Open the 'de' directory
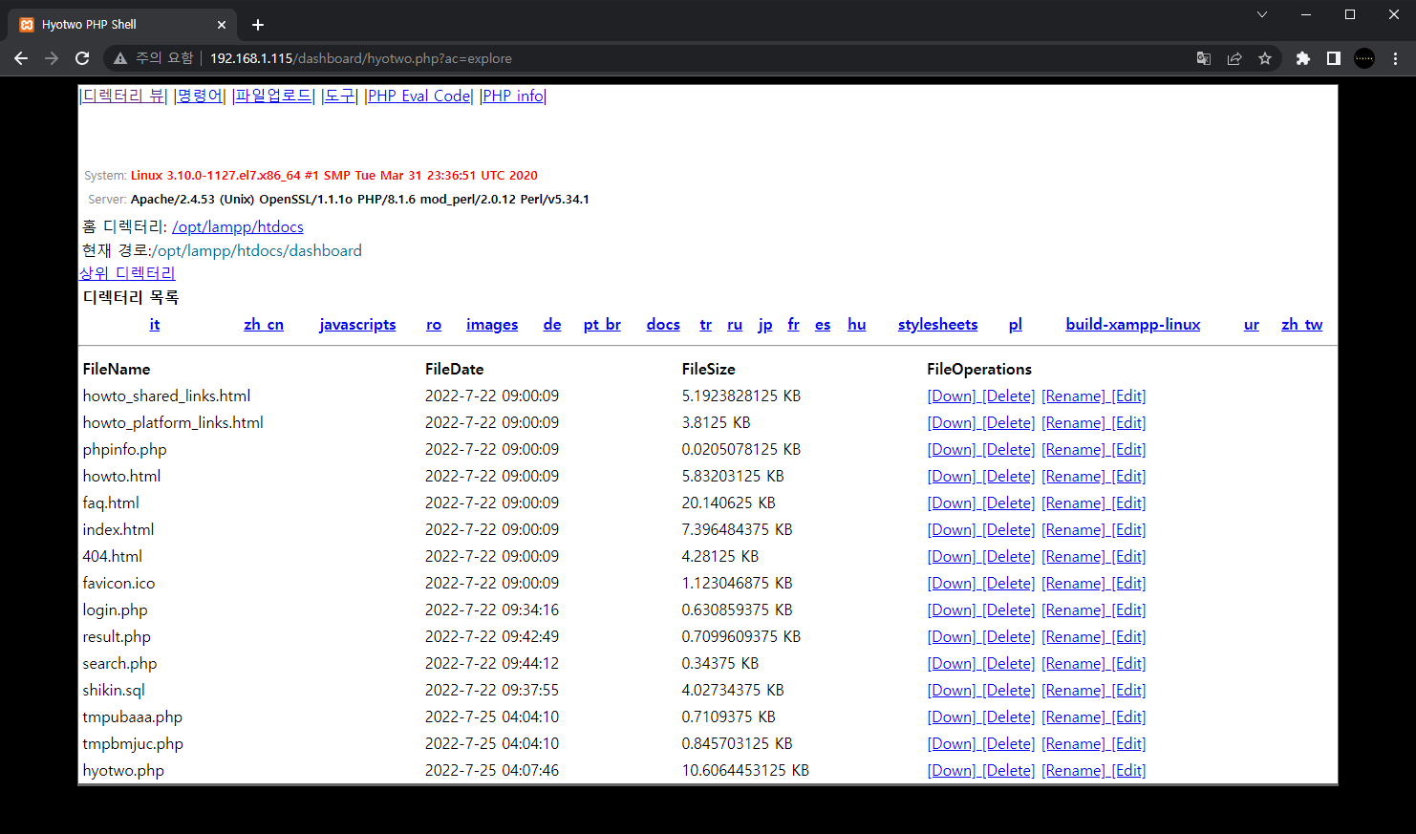 pos(552,325)
